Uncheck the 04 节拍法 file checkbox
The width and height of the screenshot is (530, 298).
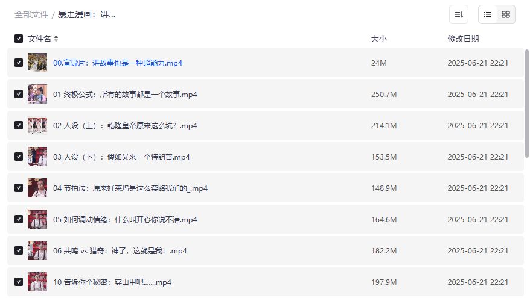pyautogui.click(x=19, y=188)
